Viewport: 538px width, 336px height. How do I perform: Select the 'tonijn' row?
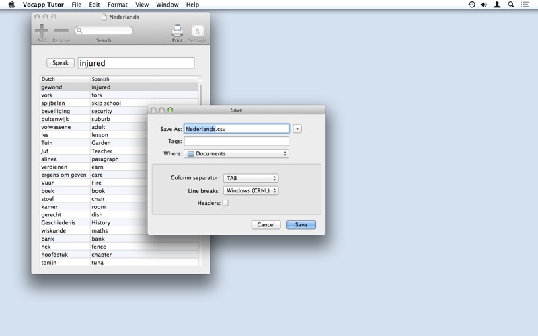pos(119,263)
